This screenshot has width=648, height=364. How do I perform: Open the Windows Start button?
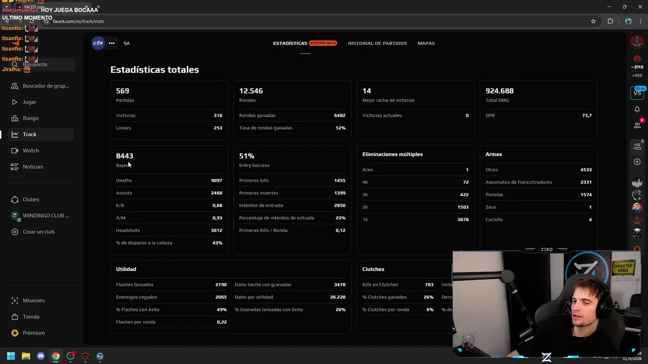pos(11,356)
